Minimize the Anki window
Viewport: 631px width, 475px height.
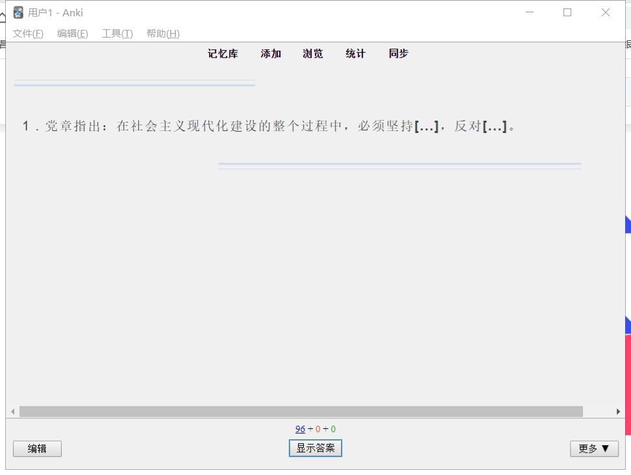[530, 12]
